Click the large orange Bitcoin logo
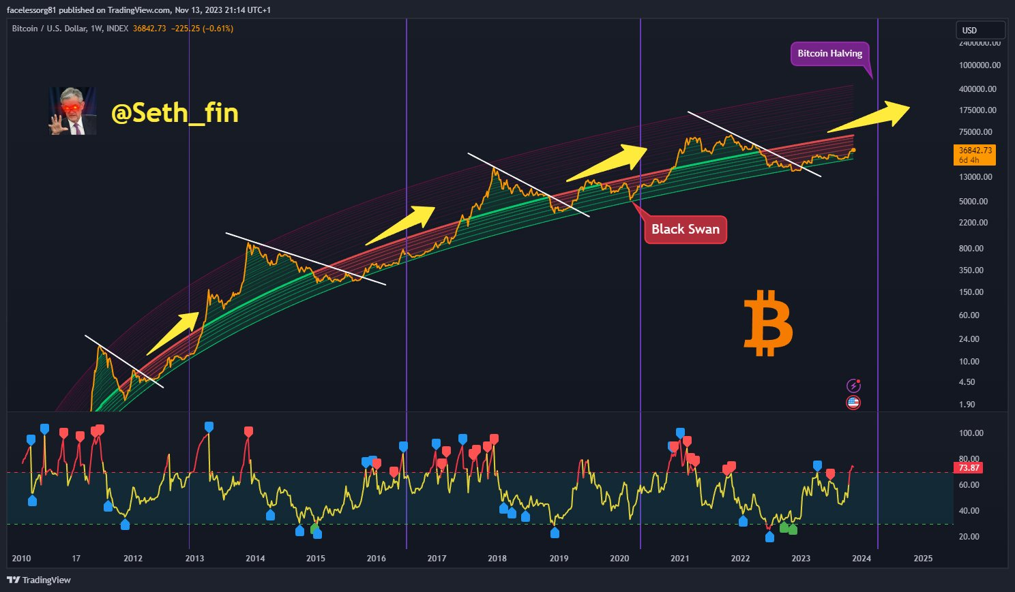Screen dimensions: 1015x592 click(x=768, y=323)
